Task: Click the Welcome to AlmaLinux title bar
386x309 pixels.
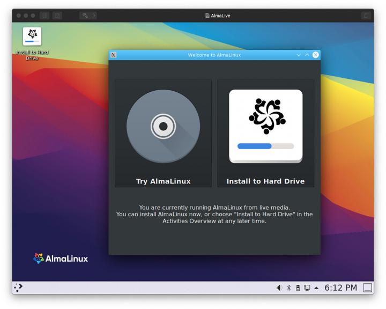Action: click(214, 55)
